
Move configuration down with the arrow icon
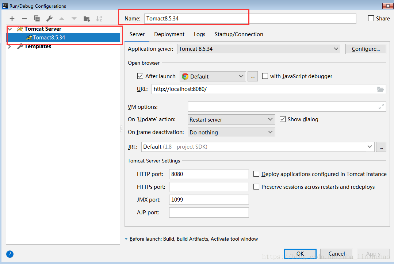point(74,19)
